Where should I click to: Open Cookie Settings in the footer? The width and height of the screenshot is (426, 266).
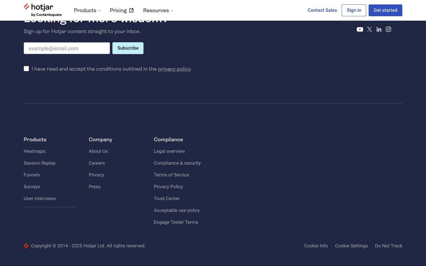pyautogui.click(x=351, y=246)
